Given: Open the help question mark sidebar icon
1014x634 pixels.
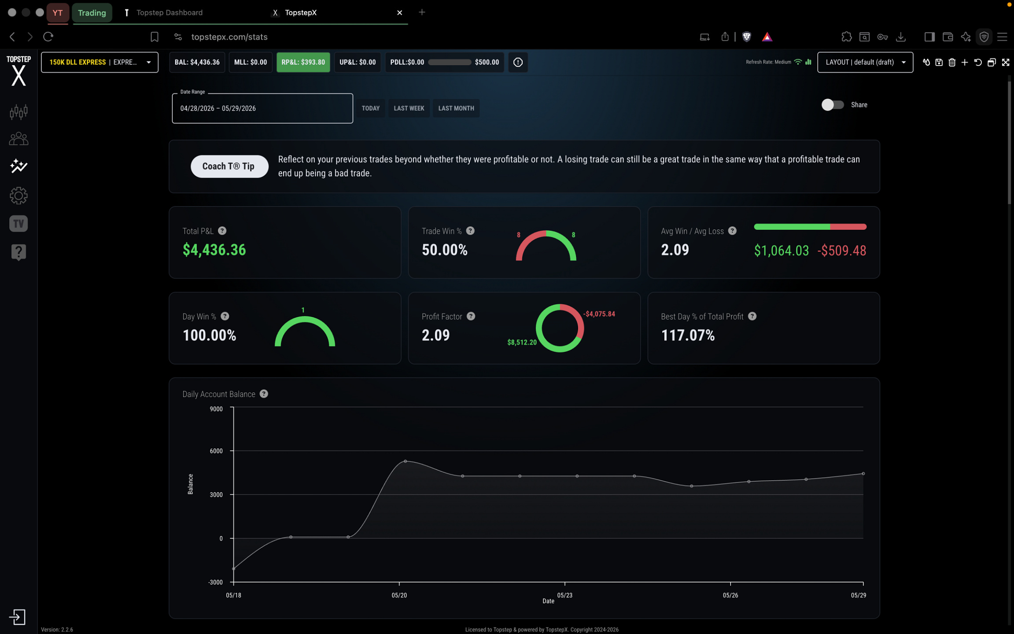Looking at the screenshot, I should click(18, 252).
